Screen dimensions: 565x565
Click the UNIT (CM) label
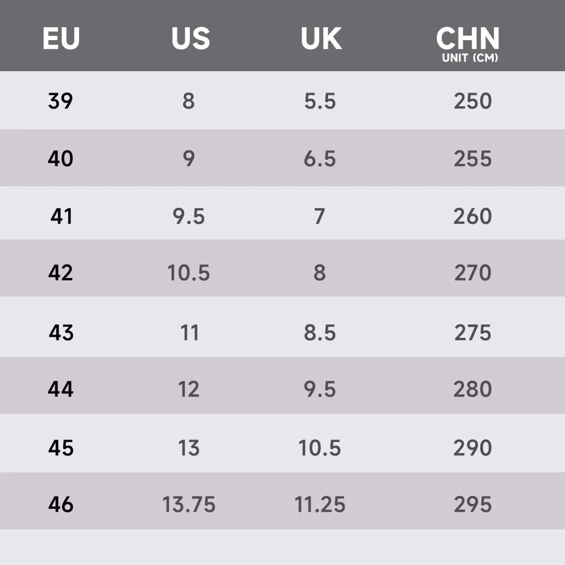470,58
